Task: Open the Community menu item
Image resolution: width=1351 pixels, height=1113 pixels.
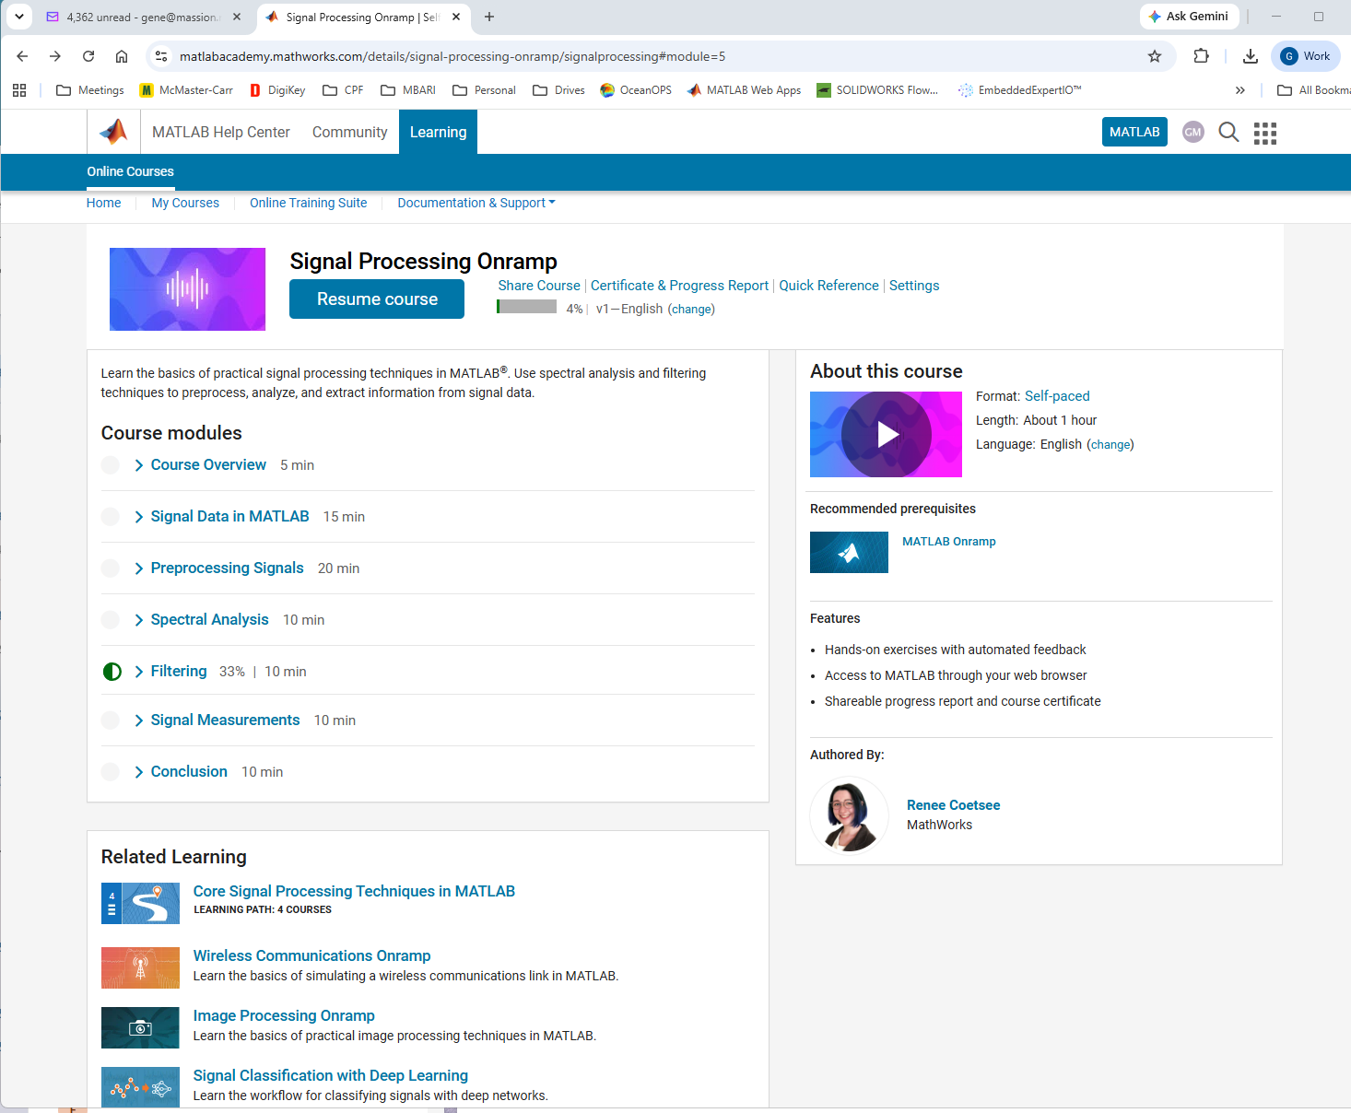Action: [x=349, y=132]
